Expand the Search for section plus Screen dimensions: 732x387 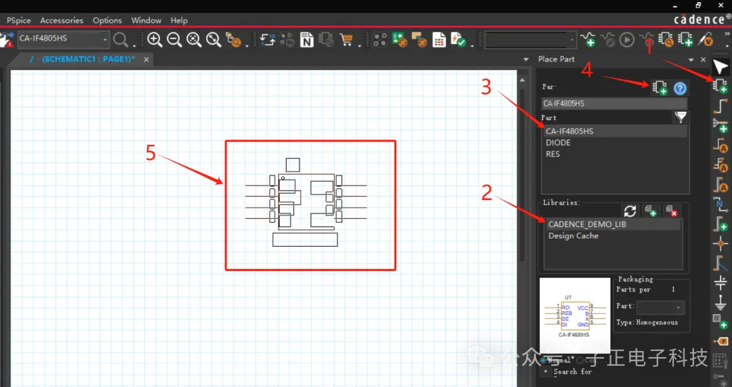coord(545,371)
